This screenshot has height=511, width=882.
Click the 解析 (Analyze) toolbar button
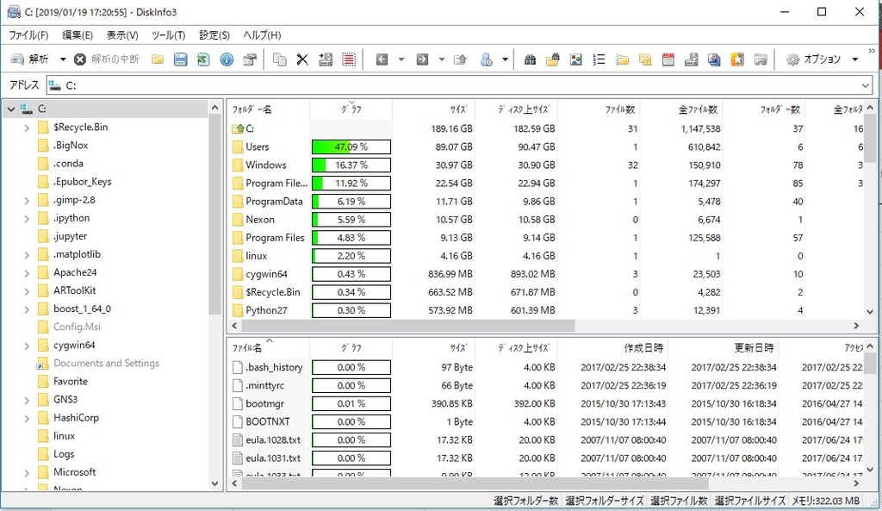30,59
